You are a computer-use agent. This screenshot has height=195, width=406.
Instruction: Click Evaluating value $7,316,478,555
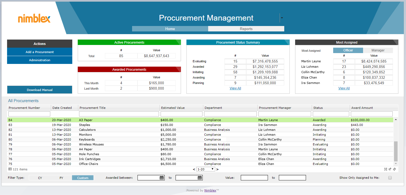pos(265,61)
